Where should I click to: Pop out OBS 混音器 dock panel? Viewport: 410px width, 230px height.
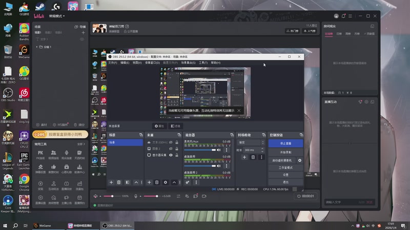(232, 135)
